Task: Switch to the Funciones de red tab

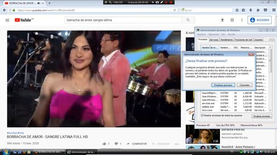Action: tap(243, 40)
